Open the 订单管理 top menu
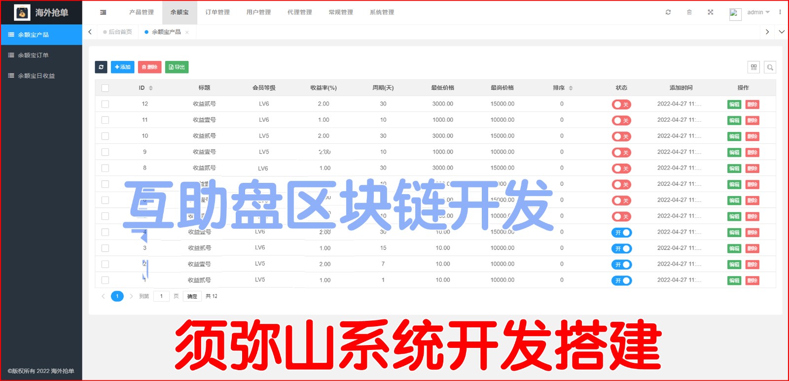789x381 pixels. 217,12
